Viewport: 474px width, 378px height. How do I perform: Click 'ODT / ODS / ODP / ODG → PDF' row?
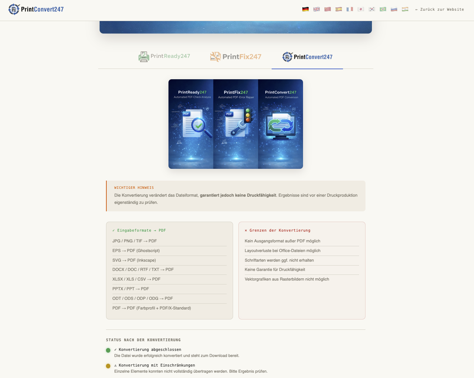170,298
